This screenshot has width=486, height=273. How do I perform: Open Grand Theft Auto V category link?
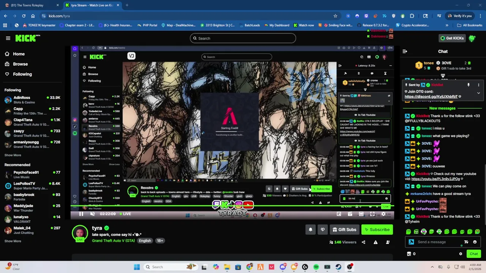pyautogui.click(x=113, y=240)
